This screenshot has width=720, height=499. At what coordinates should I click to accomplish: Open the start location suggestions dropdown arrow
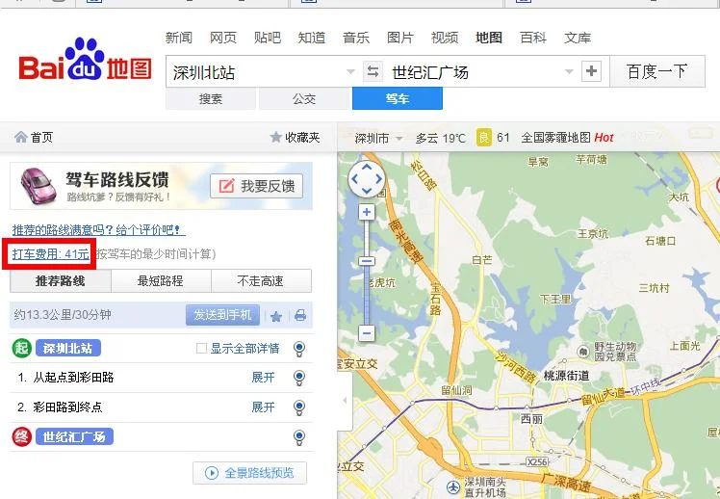coord(350,71)
